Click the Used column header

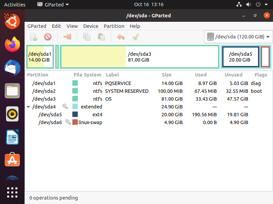(x=201, y=75)
